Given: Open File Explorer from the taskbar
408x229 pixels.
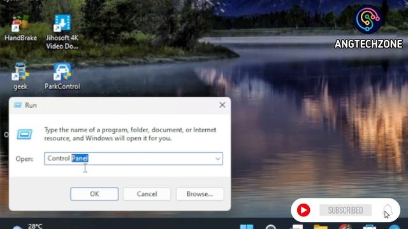Looking at the screenshot, I should [321, 227].
